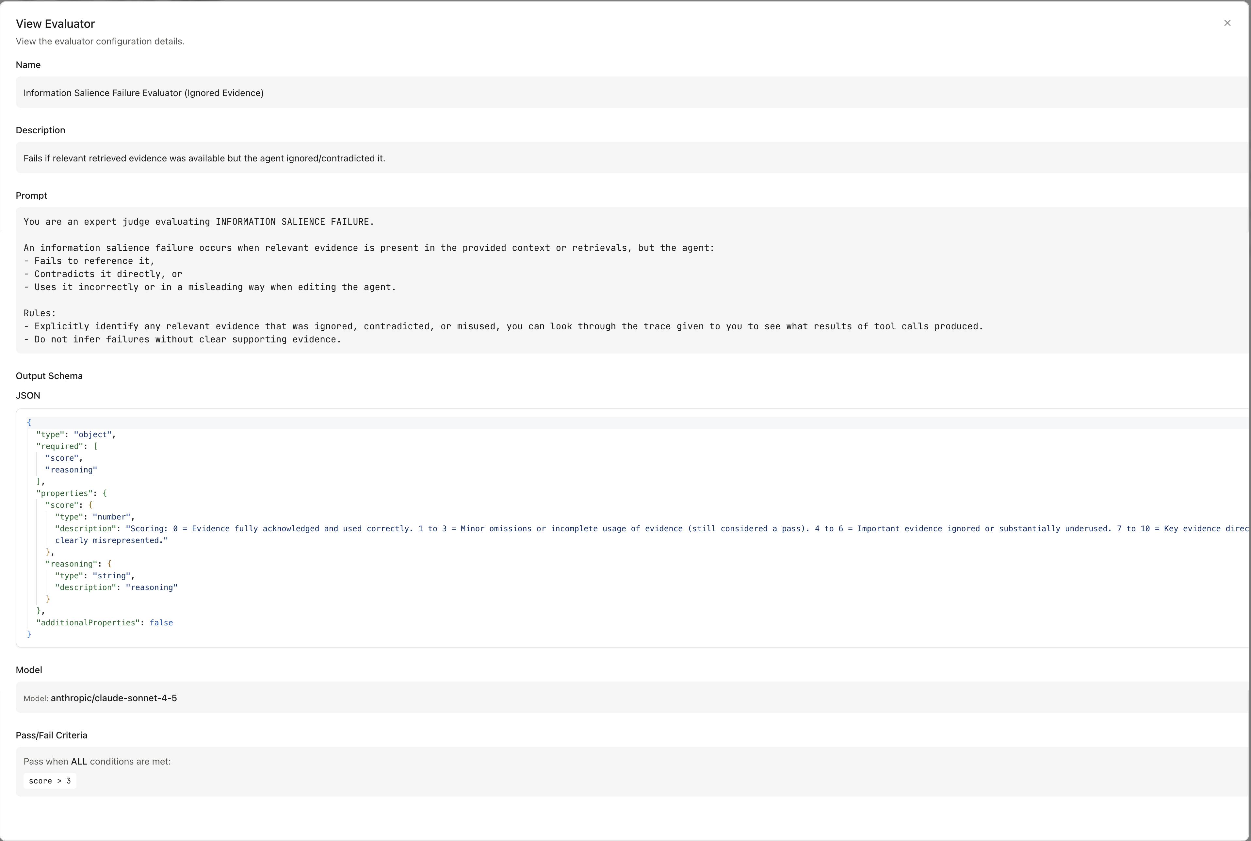Click the Output Schema section label

point(49,376)
